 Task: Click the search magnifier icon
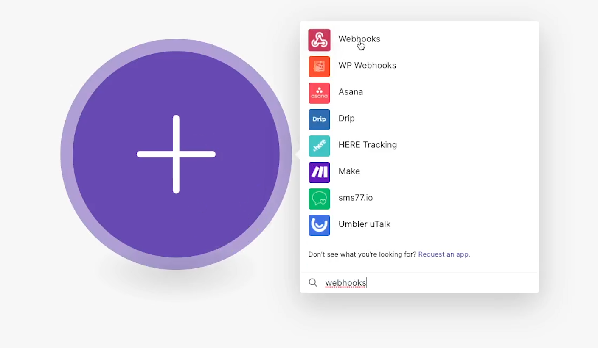pyautogui.click(x=313, y=282)
